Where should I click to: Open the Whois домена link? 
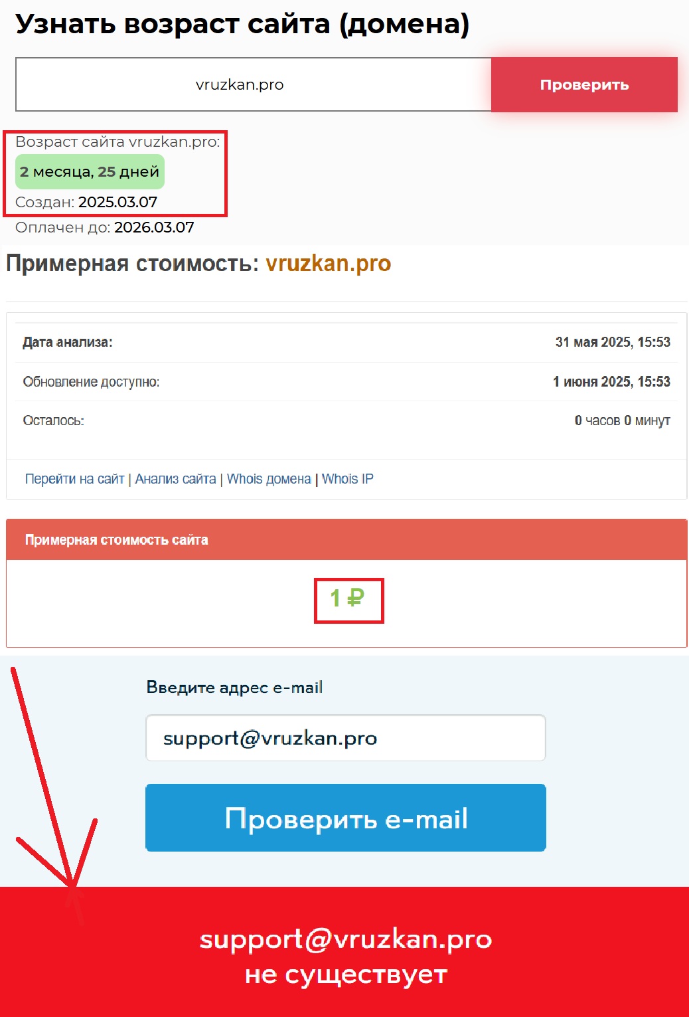click(269, 479)
